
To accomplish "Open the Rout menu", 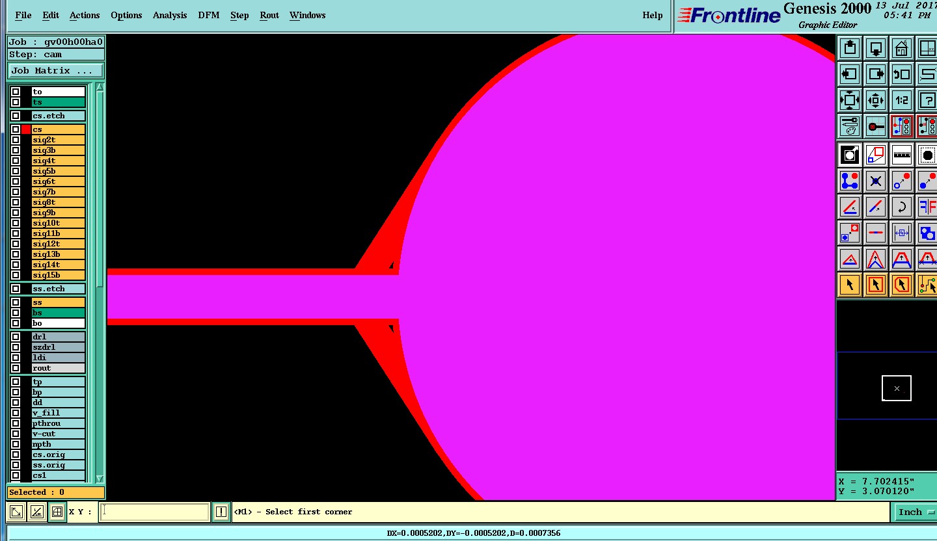I will [269, 15].
